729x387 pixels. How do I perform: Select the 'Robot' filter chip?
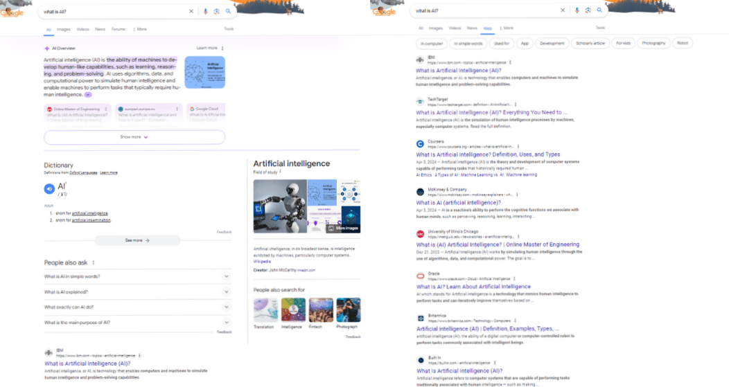pos(683,43)
